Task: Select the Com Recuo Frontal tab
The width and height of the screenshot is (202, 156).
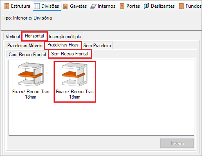Action: [27, 55]
